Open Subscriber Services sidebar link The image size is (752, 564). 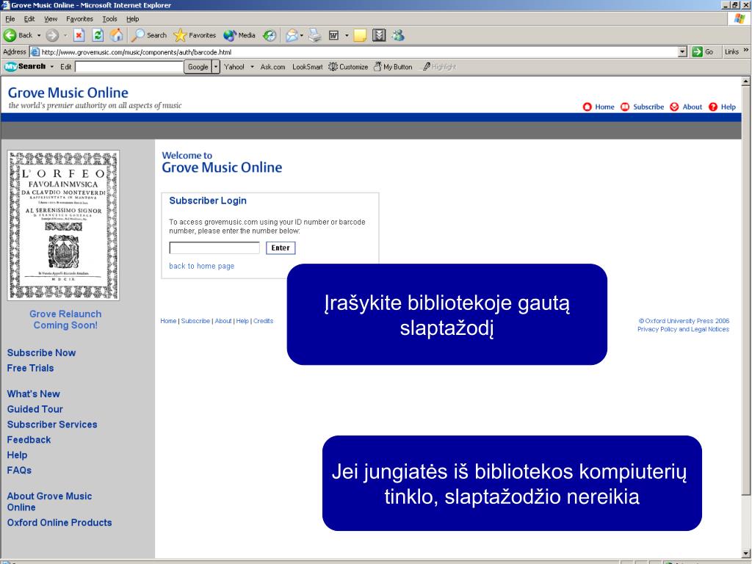click(x=52, y=425)
